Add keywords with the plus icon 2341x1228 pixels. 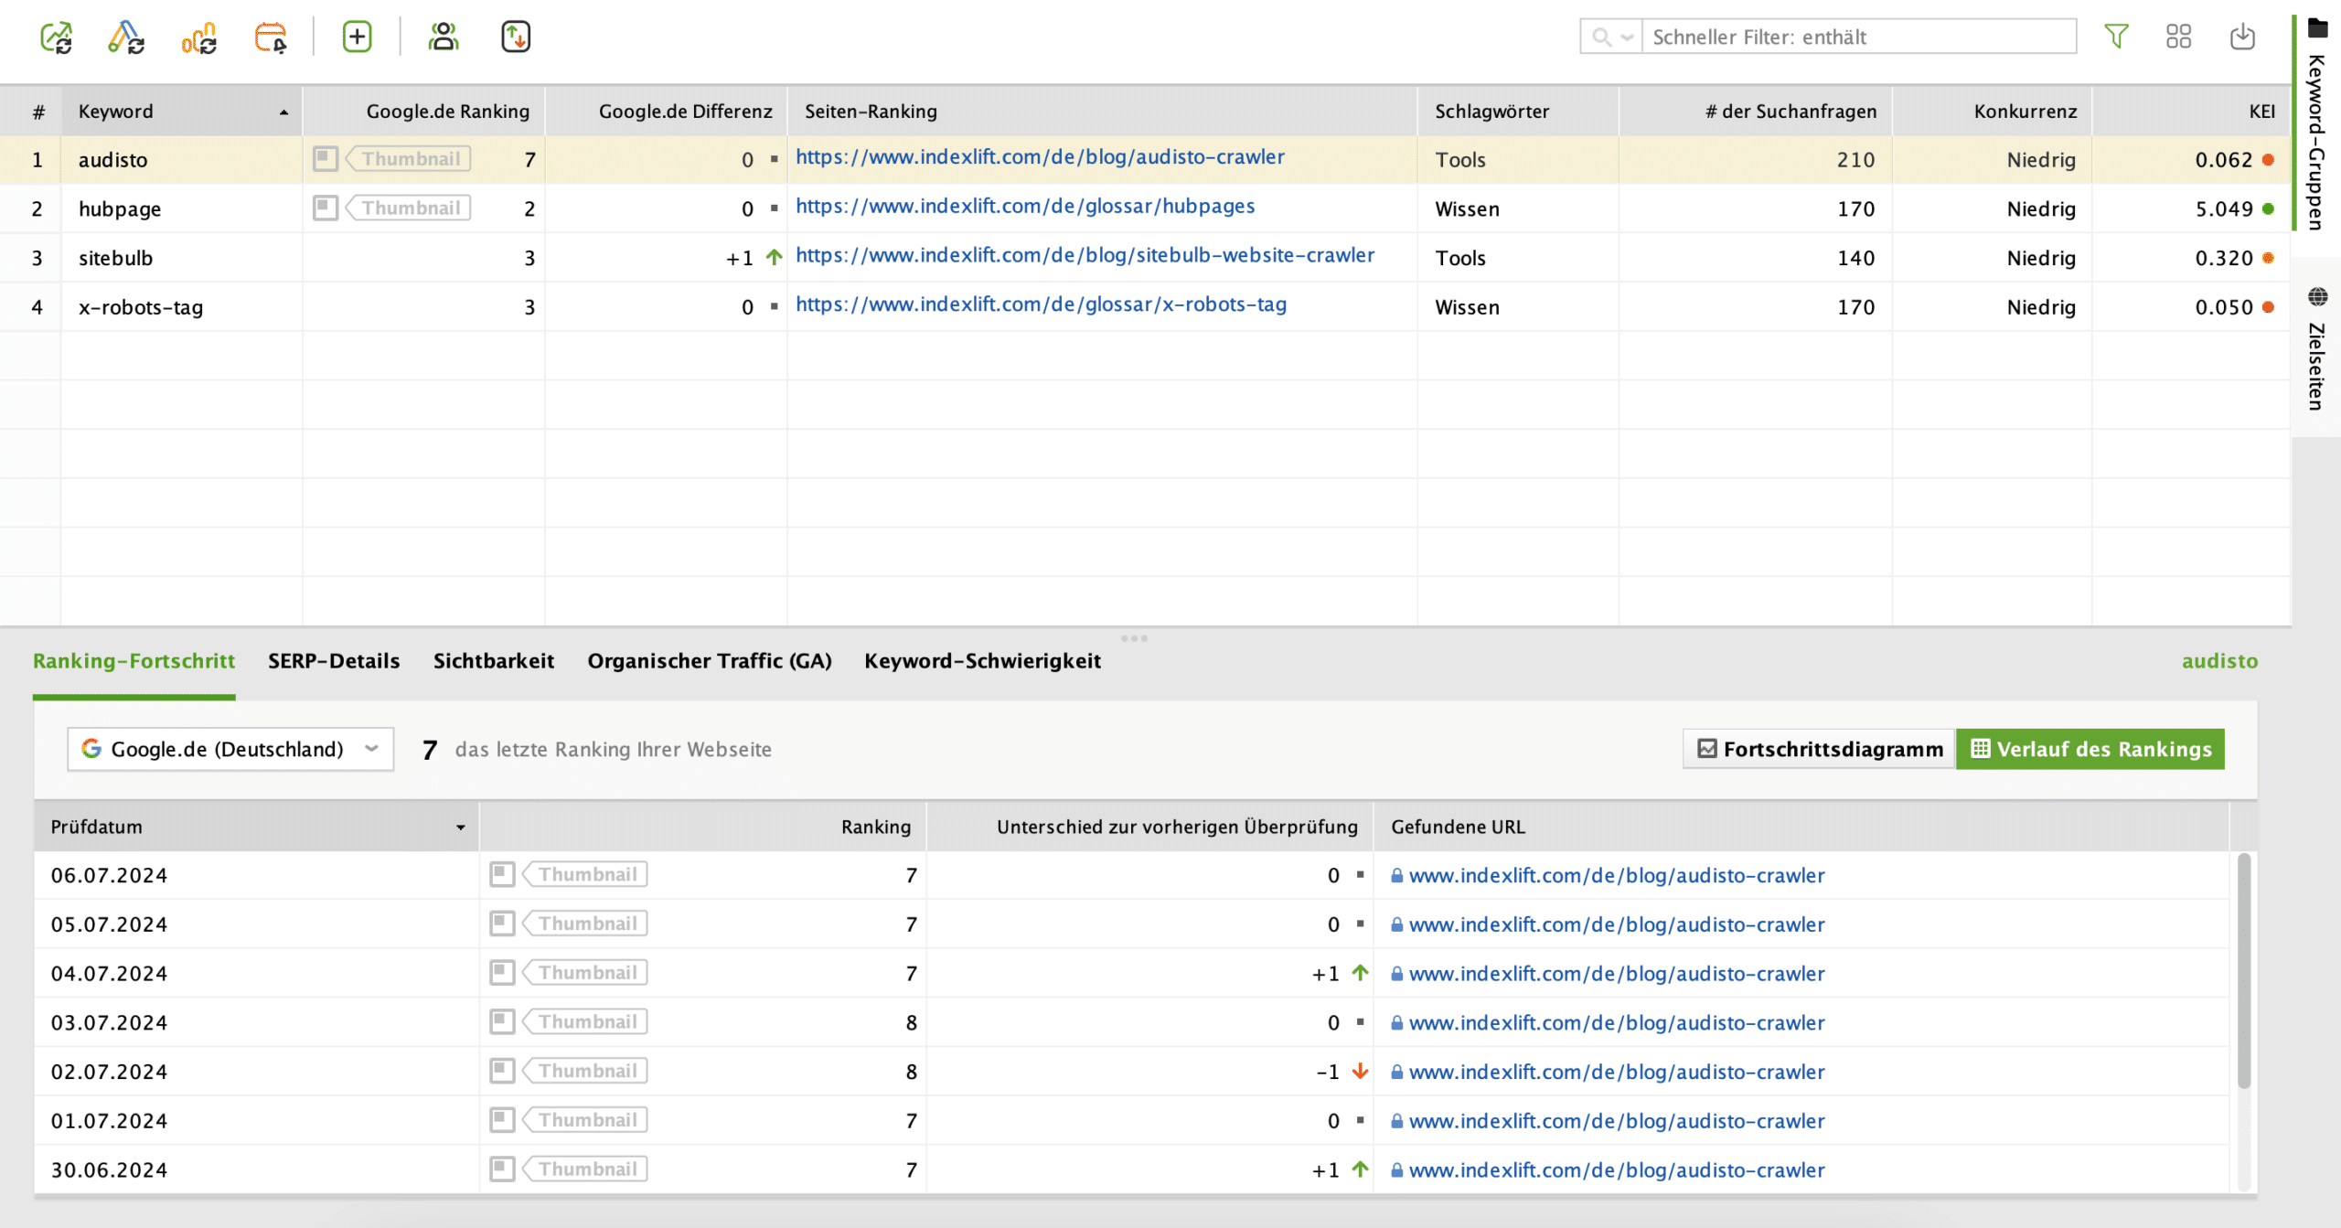tap(357, 37)
